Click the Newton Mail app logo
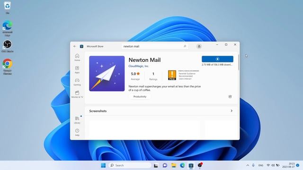The width and height of the screenshot is (303, 170). coord(107,74)
